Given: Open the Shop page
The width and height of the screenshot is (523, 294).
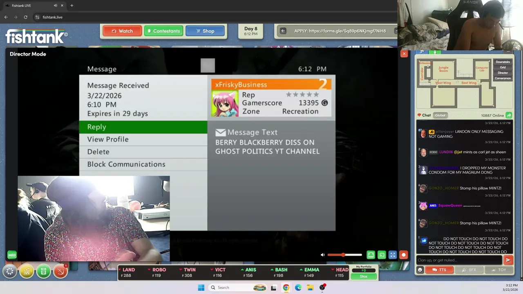Looking at the screenshot, I should [x=205, y=31].
